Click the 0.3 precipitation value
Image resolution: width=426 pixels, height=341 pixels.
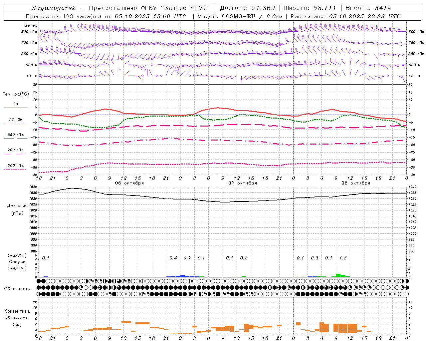tap(315, 258)
